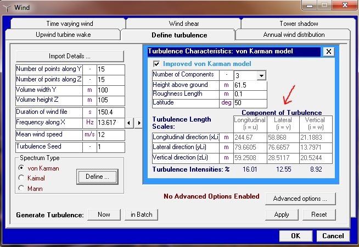Click the 76.6657 cell in Lateral direction row
The width and height of the screenshot is (359, 247).
click(283, 147)
